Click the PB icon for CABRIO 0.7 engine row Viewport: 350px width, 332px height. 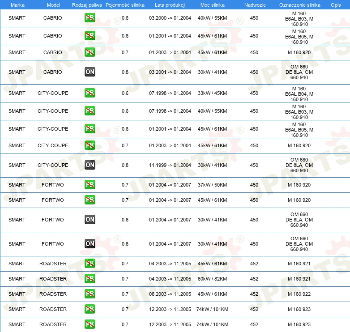90,52
